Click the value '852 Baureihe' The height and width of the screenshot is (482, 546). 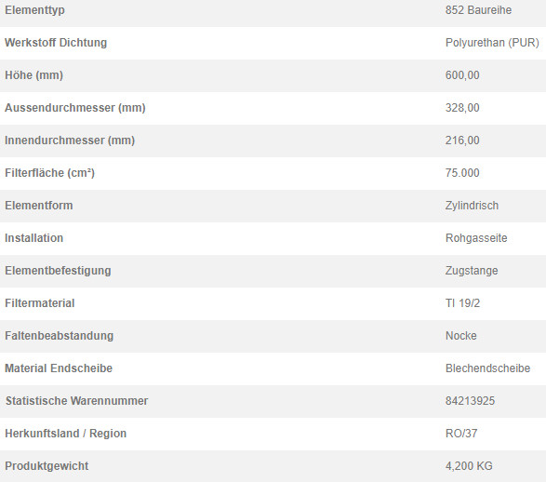click(478, 10)
